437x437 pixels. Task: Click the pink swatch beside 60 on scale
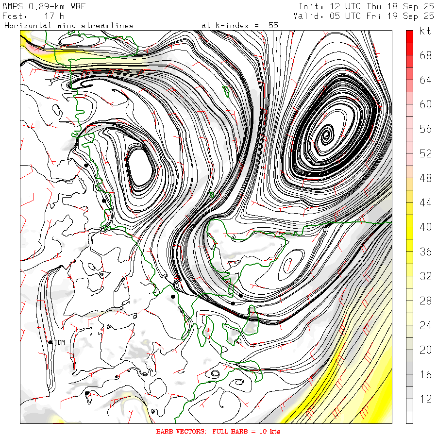pyautogui.click(x=409, y=104)
